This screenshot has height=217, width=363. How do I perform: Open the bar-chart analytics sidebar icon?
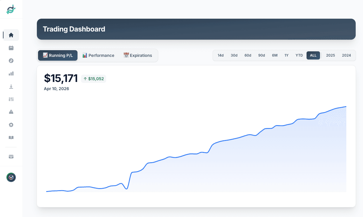[11, 73]
